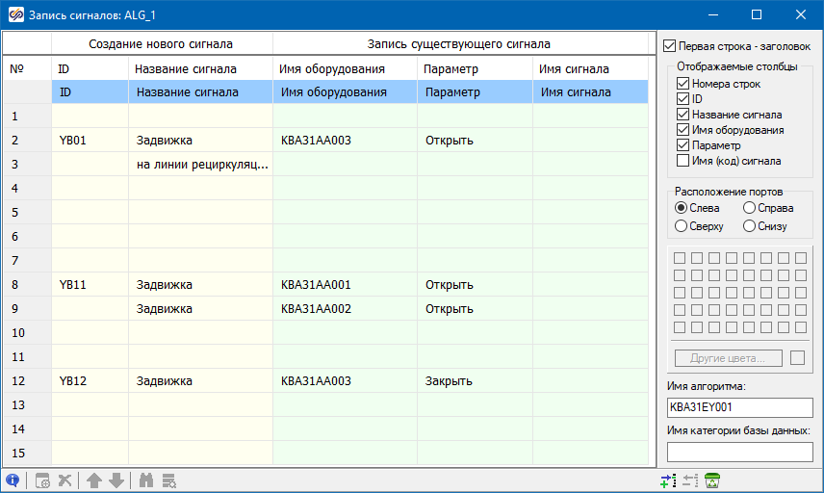This screenshot has width=824, height=493.
Task: Enable the 'Имя (код) сигнала' checkbox
Action: (x=683, y=161)
